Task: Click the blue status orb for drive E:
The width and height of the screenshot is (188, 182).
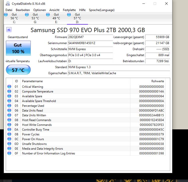Action: coord(48,15)
